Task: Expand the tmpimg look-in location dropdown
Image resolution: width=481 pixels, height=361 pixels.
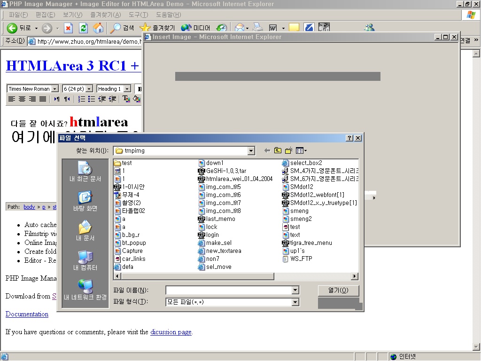Action: [251, 151]
